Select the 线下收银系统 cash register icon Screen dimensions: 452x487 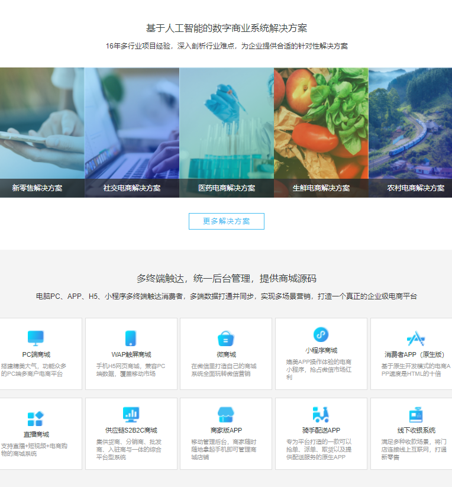(x=416, y=414)
